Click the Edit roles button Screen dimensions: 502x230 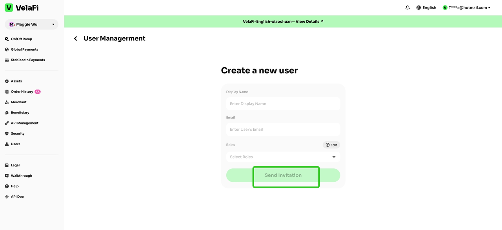[x=331, y=145]
